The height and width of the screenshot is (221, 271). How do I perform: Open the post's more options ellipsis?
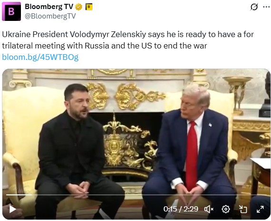tap(266, 7)
